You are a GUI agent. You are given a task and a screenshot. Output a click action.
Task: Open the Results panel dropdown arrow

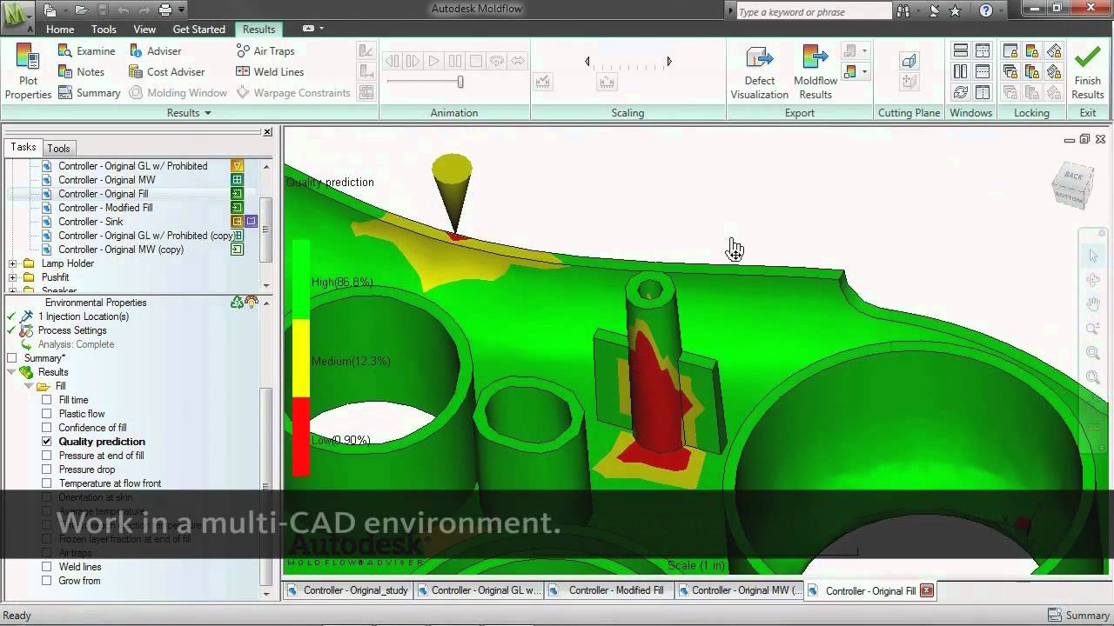click(x=207, y=113)
